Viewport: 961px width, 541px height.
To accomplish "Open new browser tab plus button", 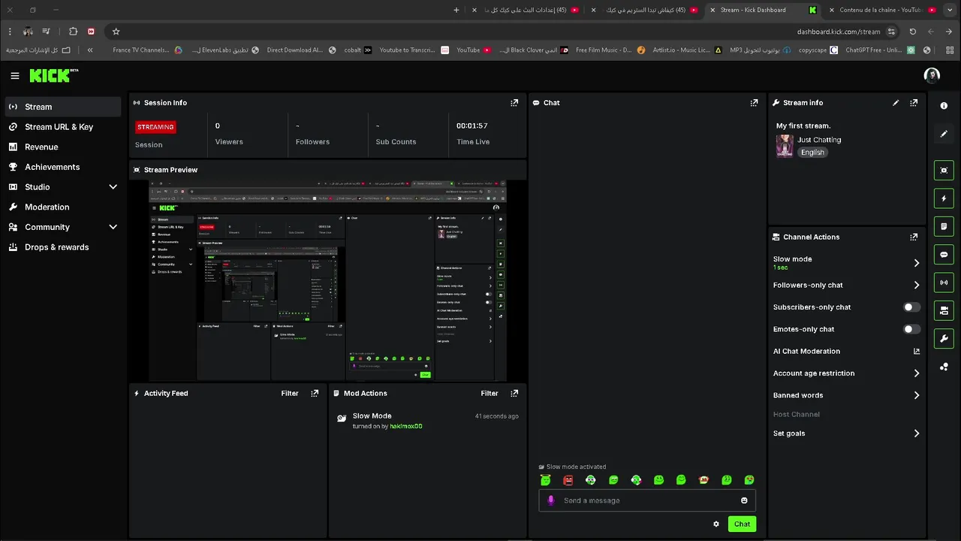I will 456,10.
